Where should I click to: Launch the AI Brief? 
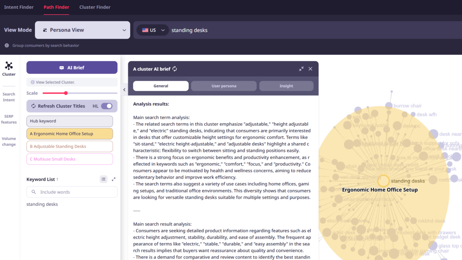click(x=72, y=67)
